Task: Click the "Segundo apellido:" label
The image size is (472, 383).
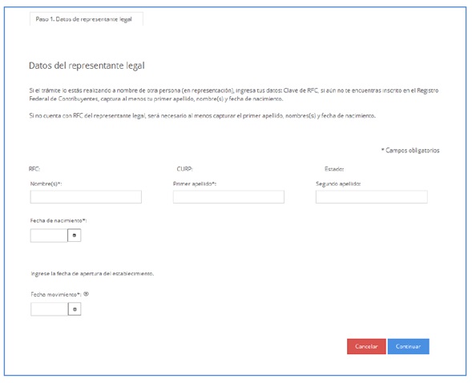Action: coord(338,183)
